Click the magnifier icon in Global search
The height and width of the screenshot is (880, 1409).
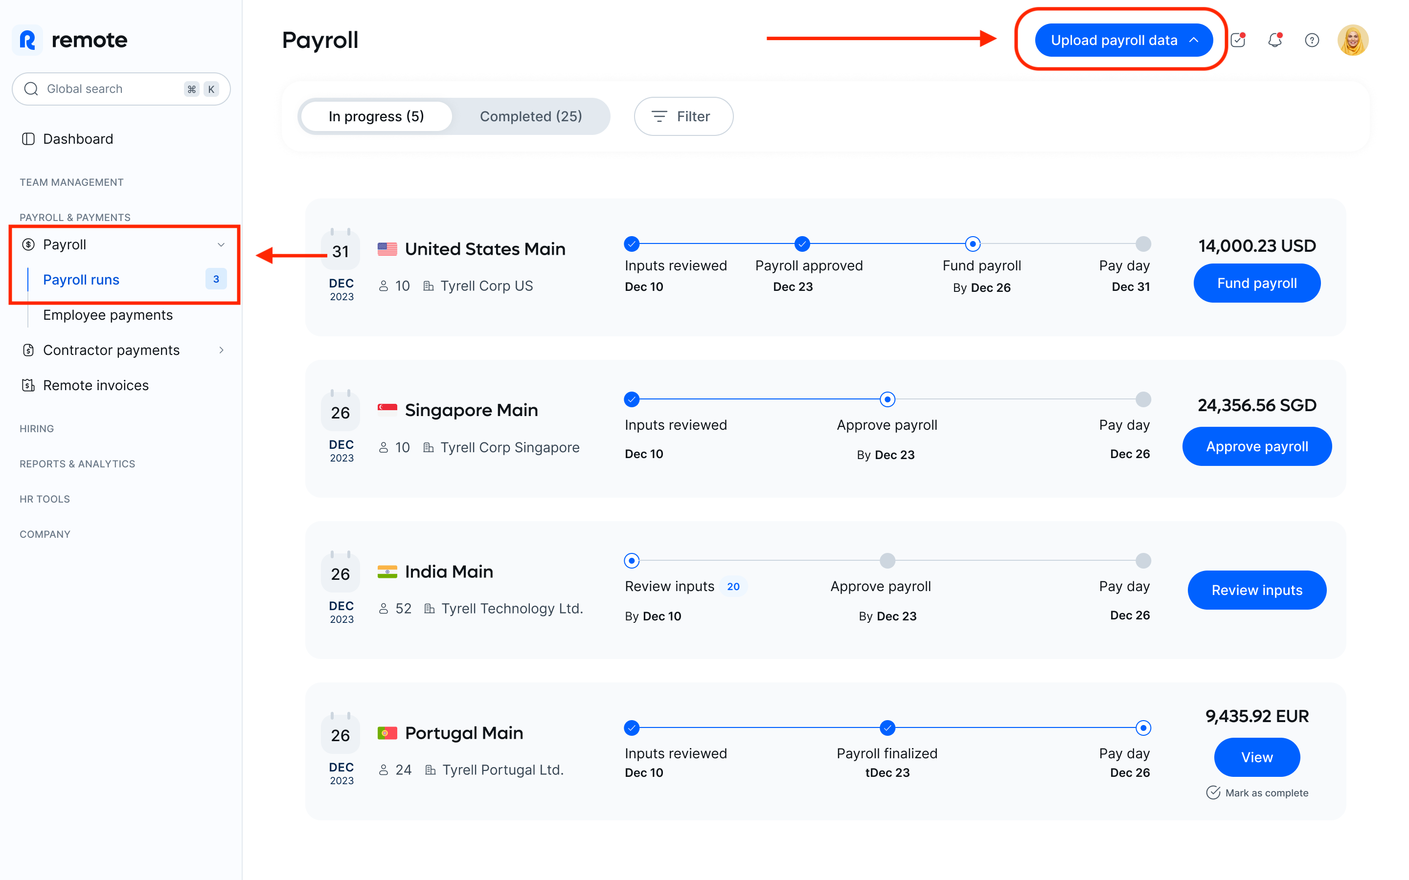[x=31, y=89]
